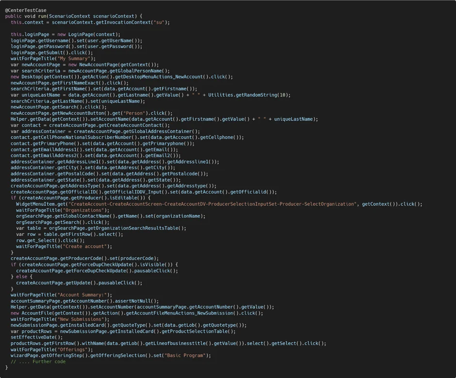This screenshot has width=456, height=378.
Task: Click the setAccountNumber line
Action: pos(143,307)
